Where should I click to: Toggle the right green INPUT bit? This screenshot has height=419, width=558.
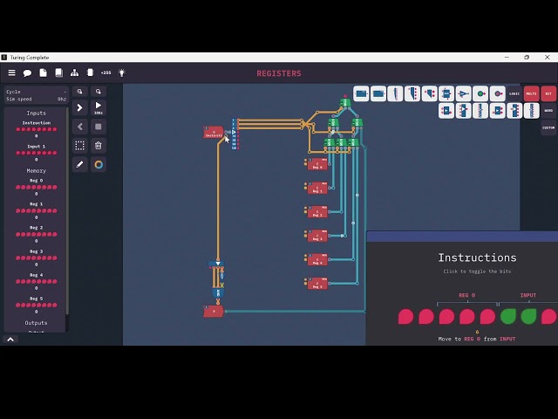point(528,316)
